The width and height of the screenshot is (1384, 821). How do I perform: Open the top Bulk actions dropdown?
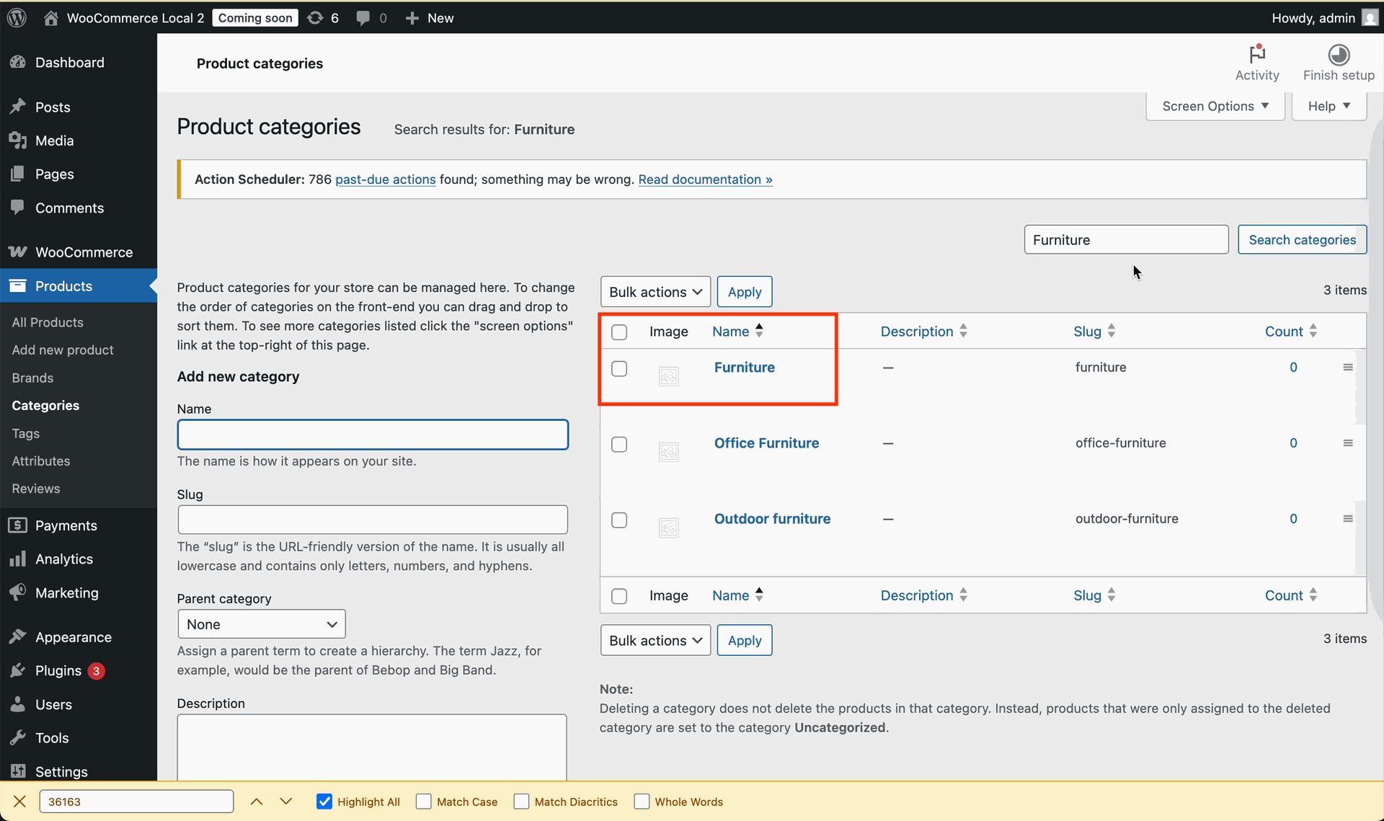tap(655, 292)
